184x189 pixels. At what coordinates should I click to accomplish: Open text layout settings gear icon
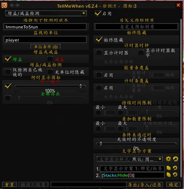[168, 159]
